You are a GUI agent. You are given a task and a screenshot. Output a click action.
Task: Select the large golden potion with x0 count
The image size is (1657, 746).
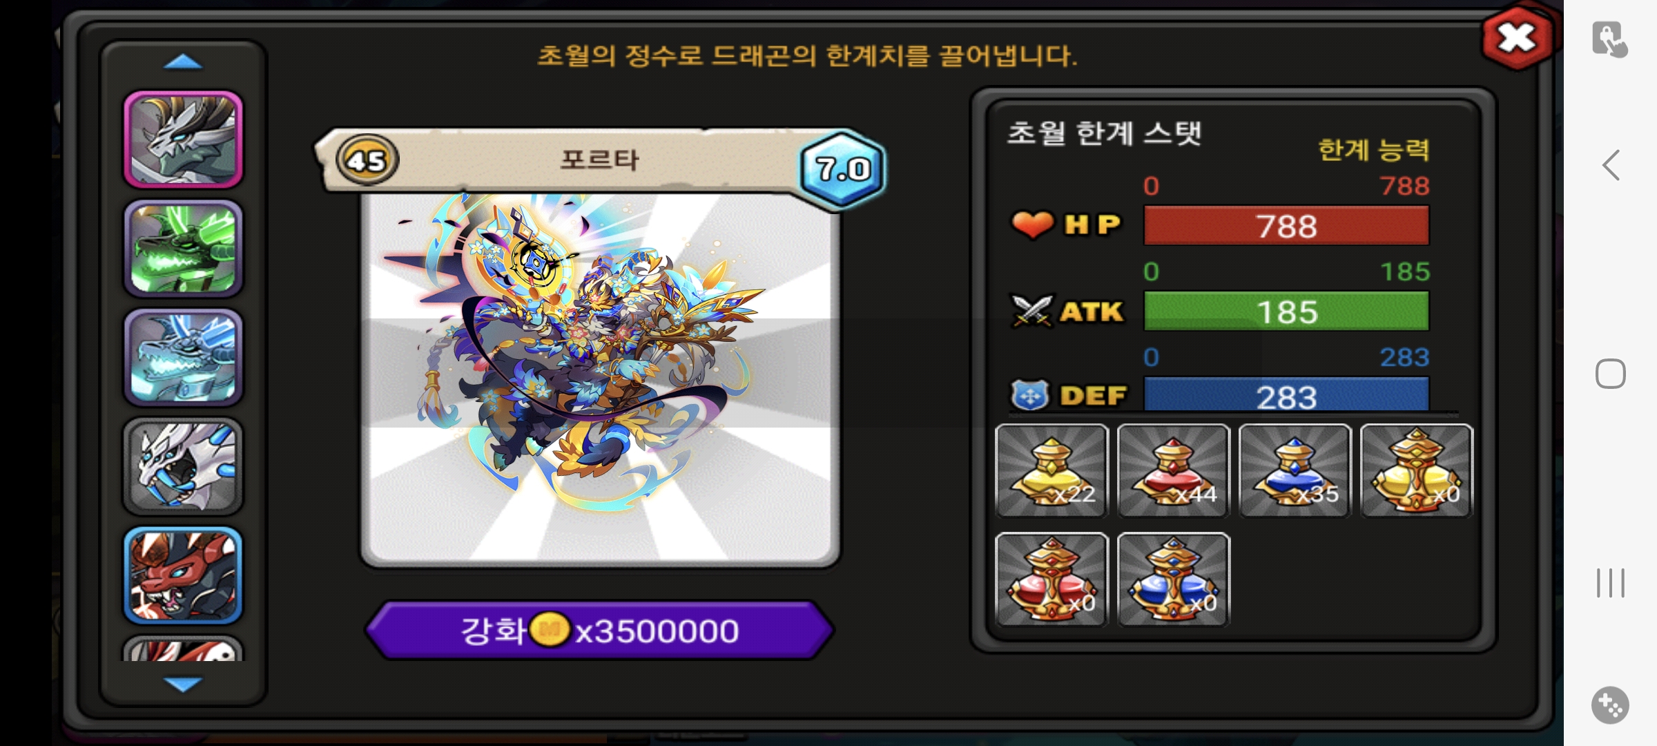click(1416, 470)
